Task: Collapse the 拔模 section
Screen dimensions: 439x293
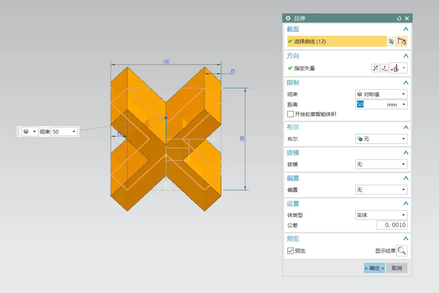Action: (406, 153)
